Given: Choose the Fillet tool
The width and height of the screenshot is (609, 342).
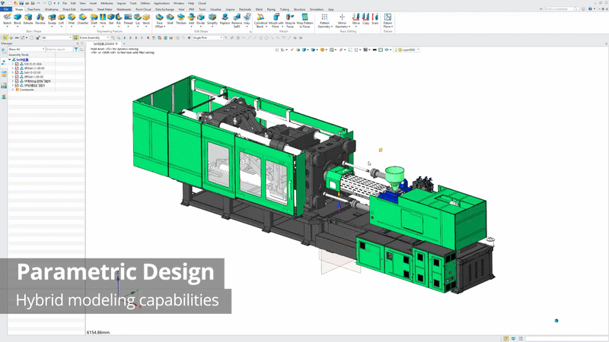Looking at the screenshot, I should [72, 18].
